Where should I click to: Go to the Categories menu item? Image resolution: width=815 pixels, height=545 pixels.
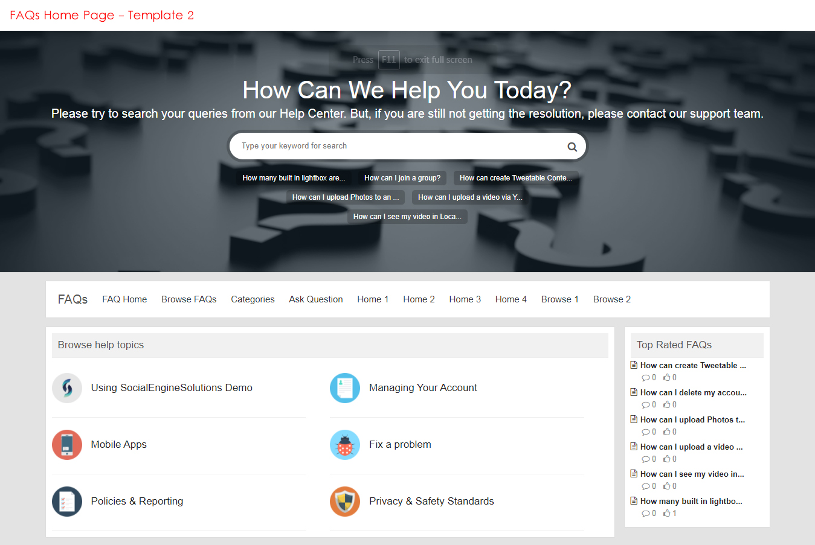[x=253, y=299]
